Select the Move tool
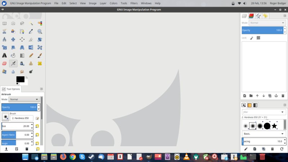This screenshot has width=288, height=162. click(13, 40)
